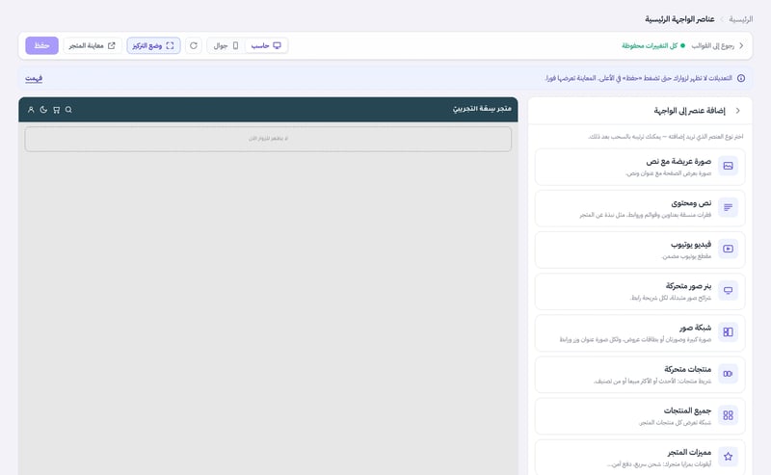The image size is (771, 475).
Task: Open معاينة المتجر store preview
Action: click(92, 45)
